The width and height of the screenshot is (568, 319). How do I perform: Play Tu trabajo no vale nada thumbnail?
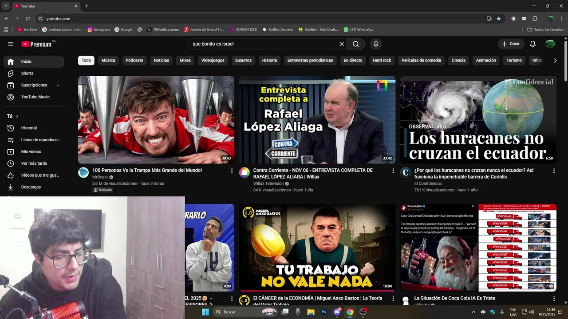pos(317,247)
